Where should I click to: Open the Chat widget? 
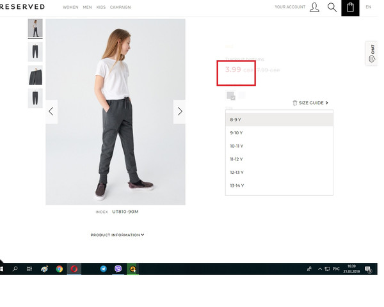(372, 54)
